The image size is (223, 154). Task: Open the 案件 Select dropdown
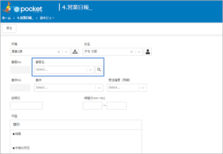pos(68,88)
